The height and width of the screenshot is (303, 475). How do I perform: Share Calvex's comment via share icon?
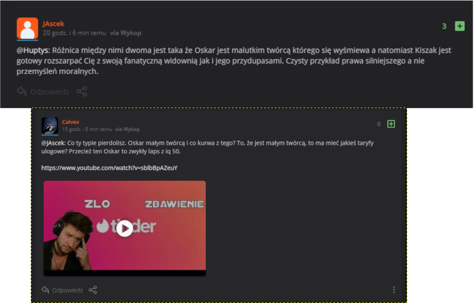click(x=92, y=290)
